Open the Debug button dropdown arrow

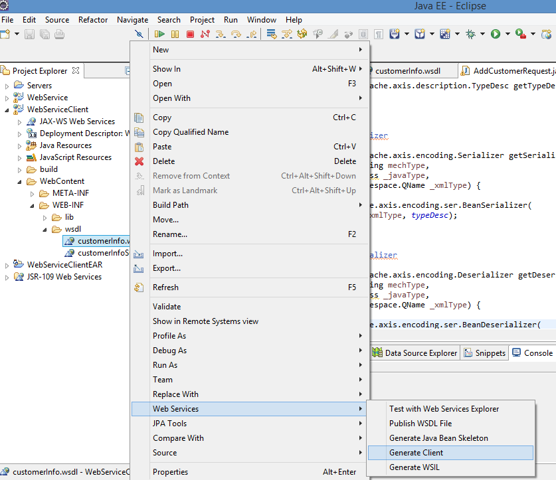(x=483, y=34)
